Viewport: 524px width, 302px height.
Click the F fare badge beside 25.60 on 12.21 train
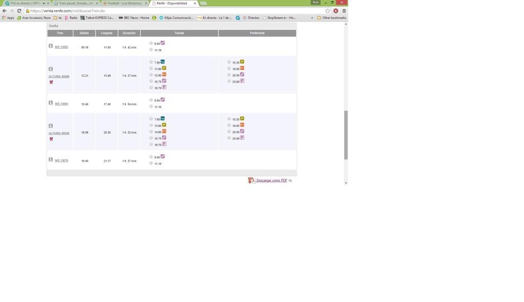[242, 80]
